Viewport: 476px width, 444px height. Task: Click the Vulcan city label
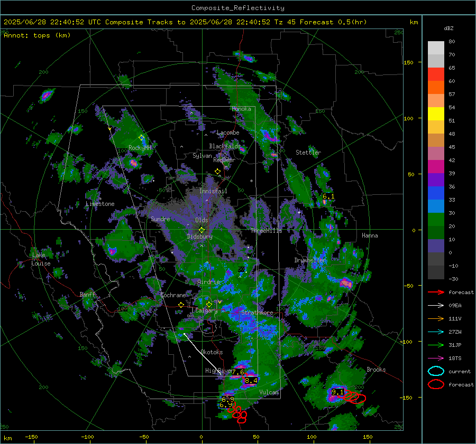(x=269, y=392)
